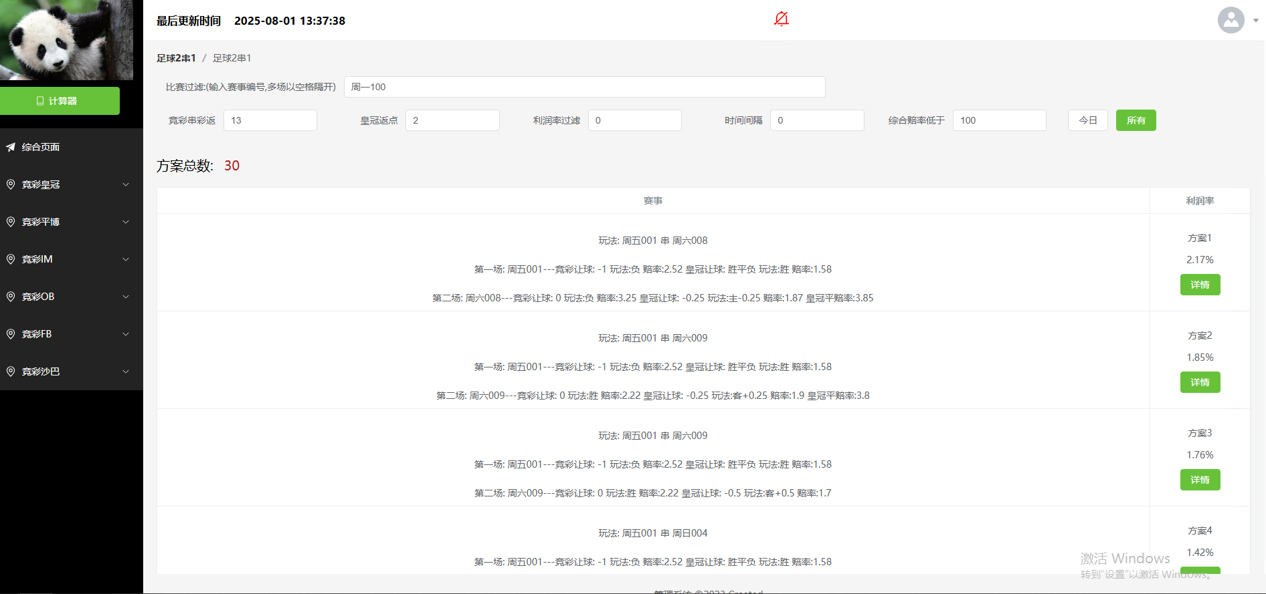Open the 计算器 calculator button
1266x594 pixels.
pyautogui.click(x=60, y=101)
